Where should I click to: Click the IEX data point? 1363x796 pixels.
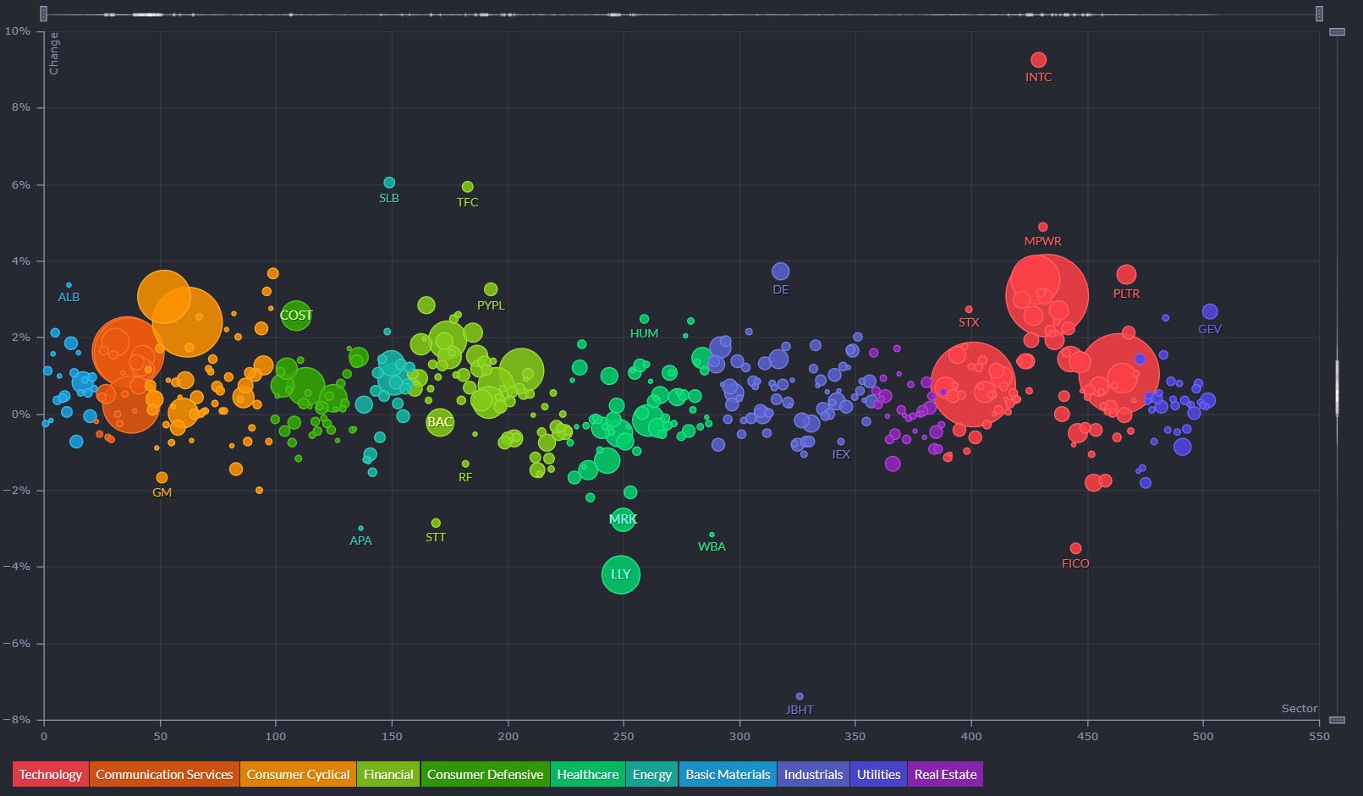pyautogui.click(x=840, y=442)
